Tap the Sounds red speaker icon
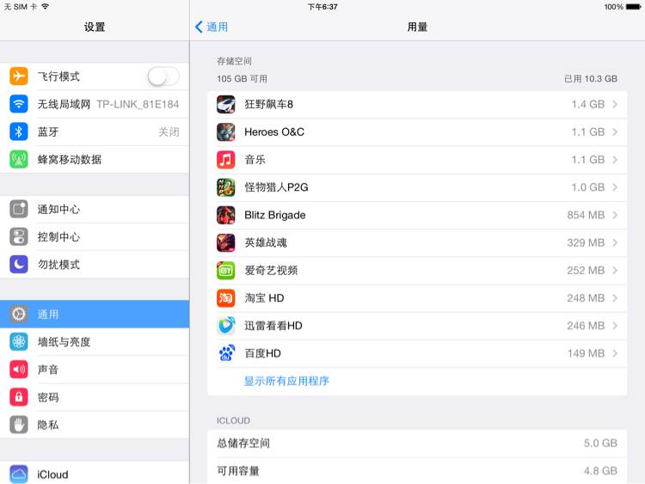Viewport: 645px width, 484px height. 19,370
